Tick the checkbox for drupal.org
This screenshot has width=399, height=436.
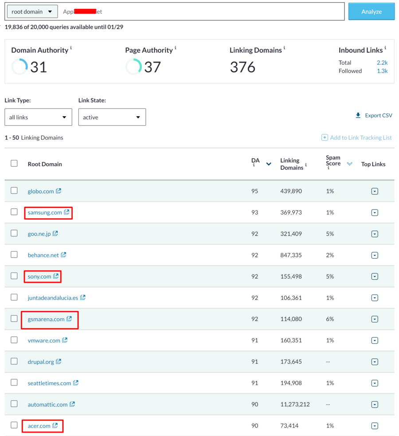tap(14, 361)
